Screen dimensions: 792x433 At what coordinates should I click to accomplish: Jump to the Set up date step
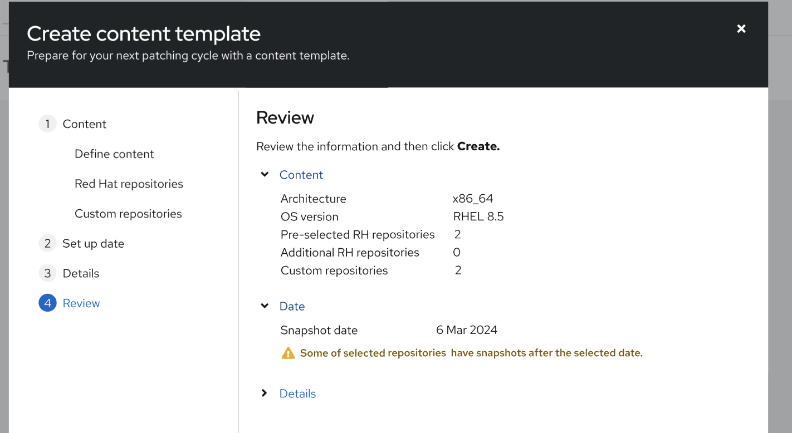[x=93, y=244]
